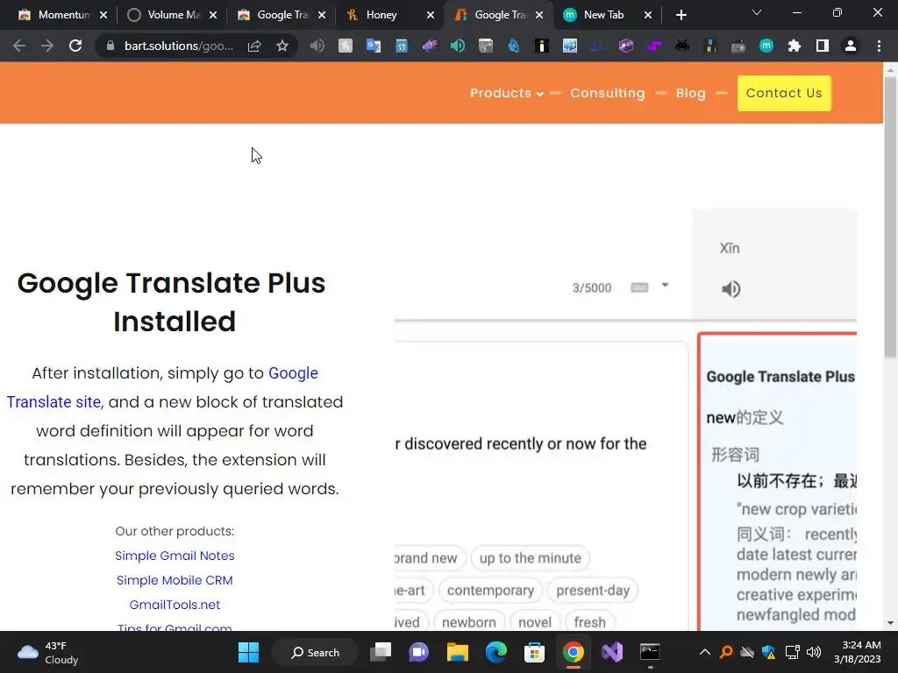Click the purple steps-shaped extension icon
The height and width of the screenshot is (673, 898).
pyautogui.click(x=654, y=46)
